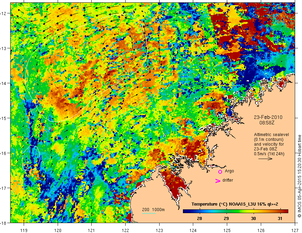Click longitude axis label '124'
302x233 pixels.
(193, 230)
